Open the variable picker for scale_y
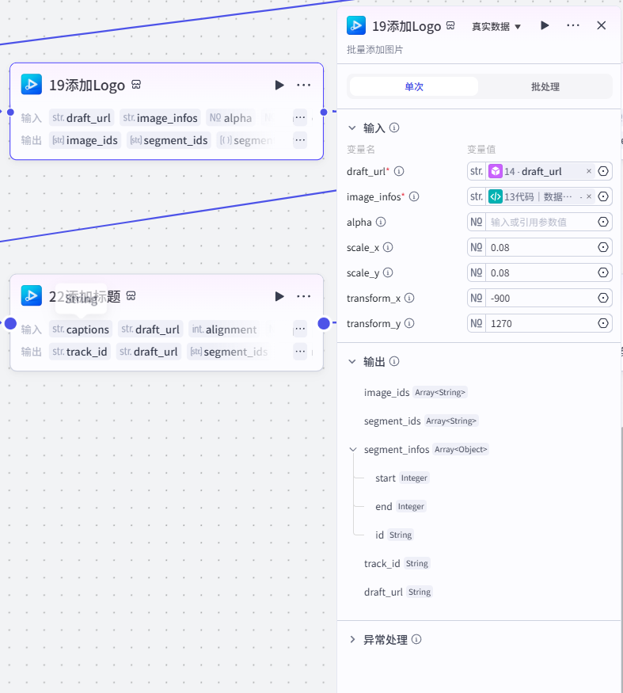Image resolution: width=623 pixels, height=693 pixels. click(603, 272)
